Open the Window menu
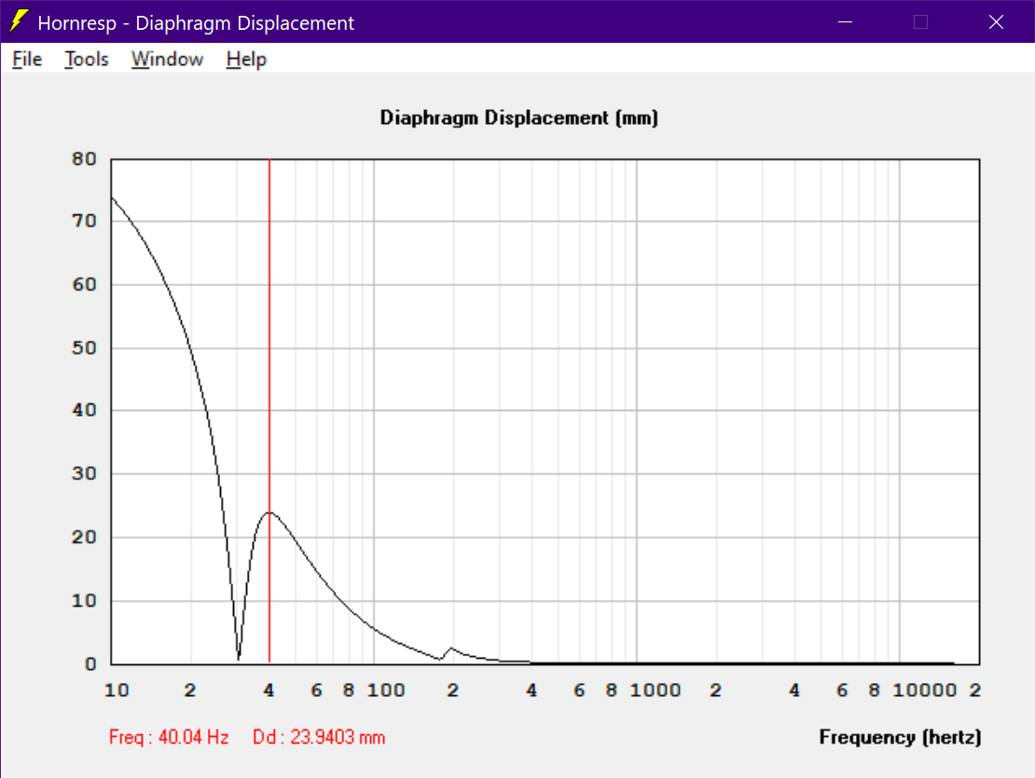This screenshot has width=1035, height=778. tap(167, 60)
